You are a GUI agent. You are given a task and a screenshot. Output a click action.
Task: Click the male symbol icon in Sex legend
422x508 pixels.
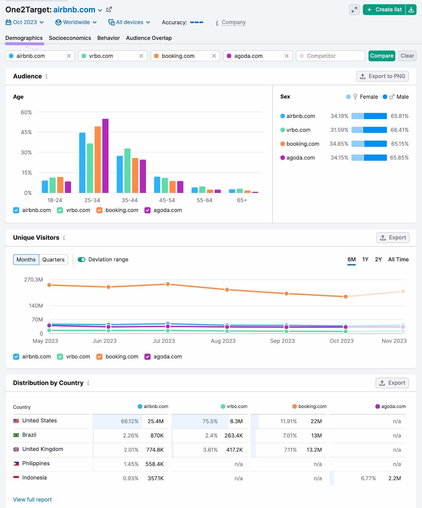point(392,97)
